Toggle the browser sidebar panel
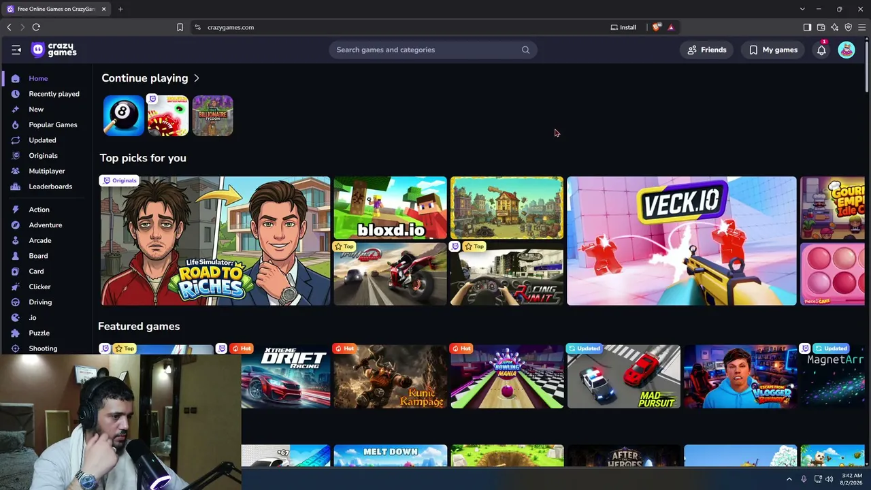871x490 pixels. pyautogui.click(x=807, y=27)
